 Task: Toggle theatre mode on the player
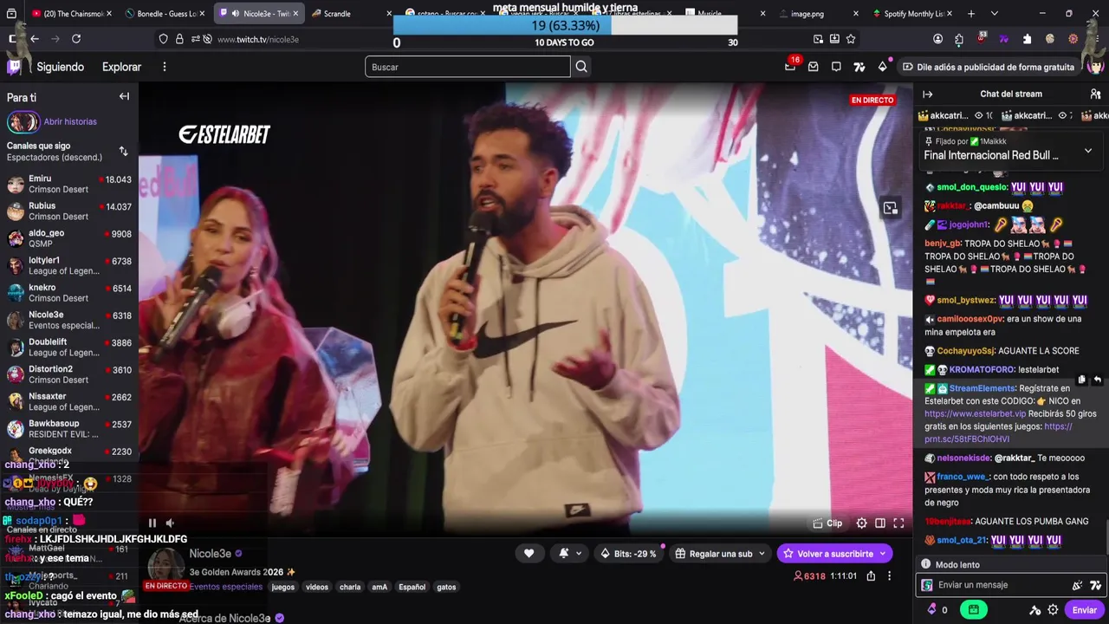click(880, 523)
